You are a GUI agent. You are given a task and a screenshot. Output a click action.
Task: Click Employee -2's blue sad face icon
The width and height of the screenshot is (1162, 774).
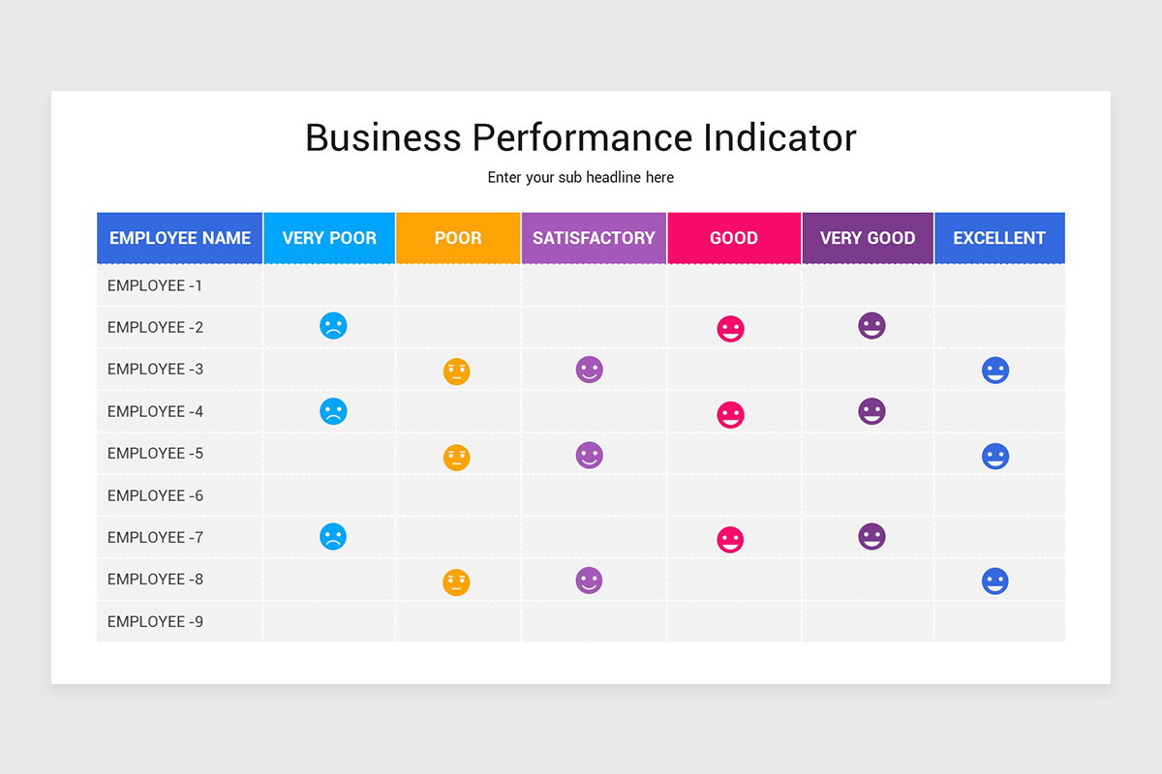[x=333, y=326]
